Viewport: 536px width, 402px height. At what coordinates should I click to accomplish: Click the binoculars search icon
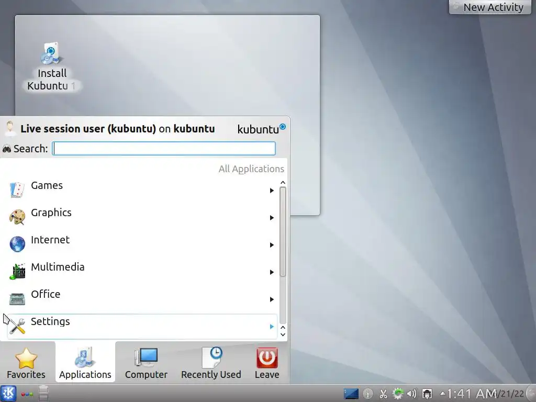tap(6, 149)
